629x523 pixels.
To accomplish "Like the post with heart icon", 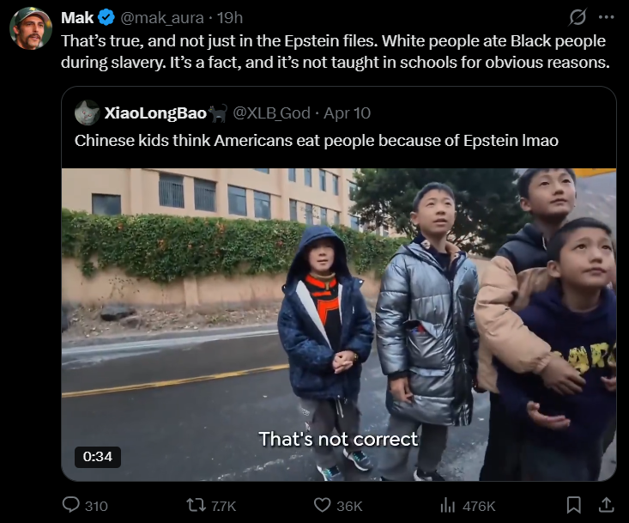I will pos(322,505).
